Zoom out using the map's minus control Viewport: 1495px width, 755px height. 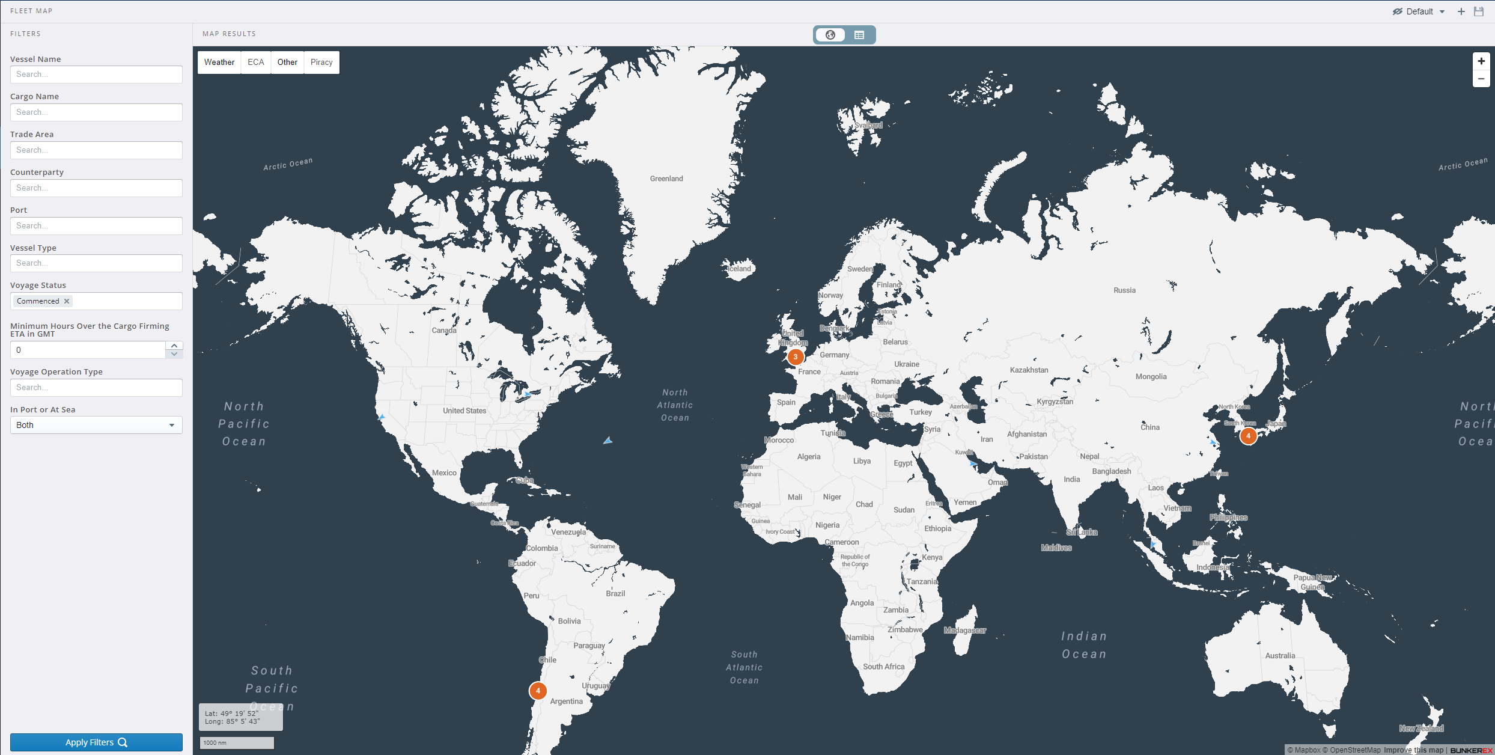1481,78
